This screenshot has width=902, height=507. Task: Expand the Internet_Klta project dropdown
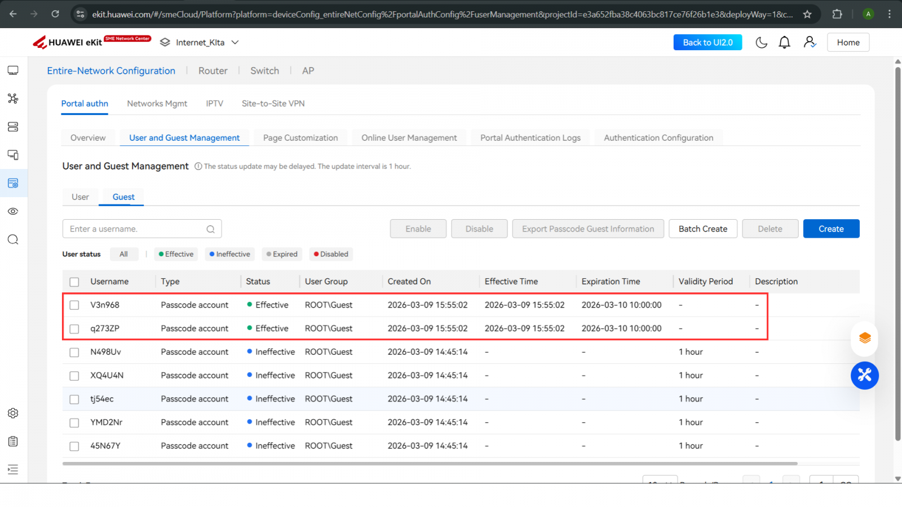[235, 42]
